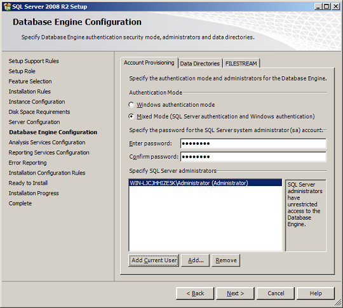Click Installation Configuration Rules step

[x=47, y=173]
